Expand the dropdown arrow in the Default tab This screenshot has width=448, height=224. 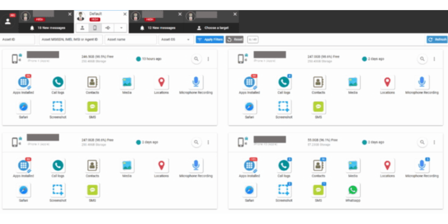(x=121, y=28)
